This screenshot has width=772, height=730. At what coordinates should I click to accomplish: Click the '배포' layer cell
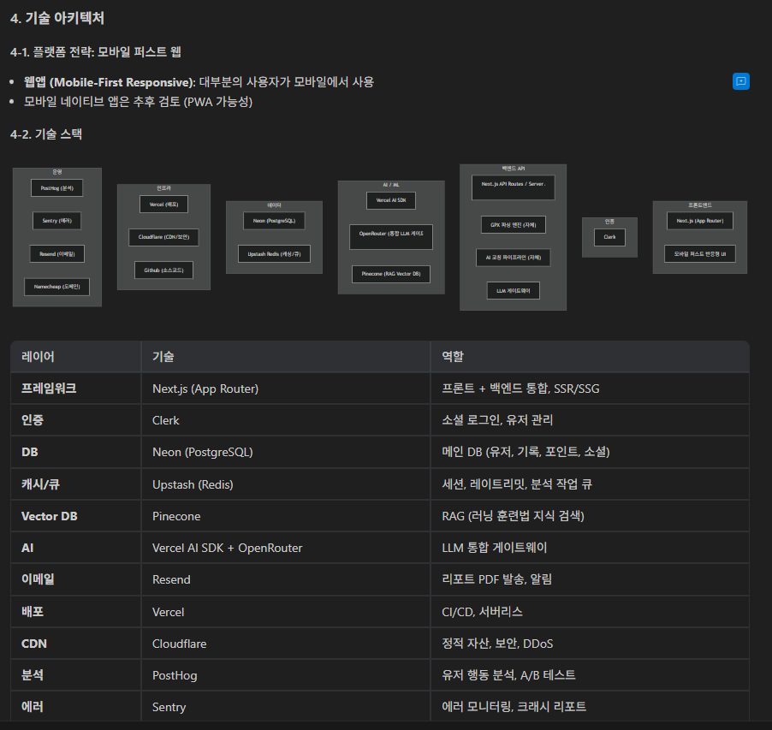(76, 612)
